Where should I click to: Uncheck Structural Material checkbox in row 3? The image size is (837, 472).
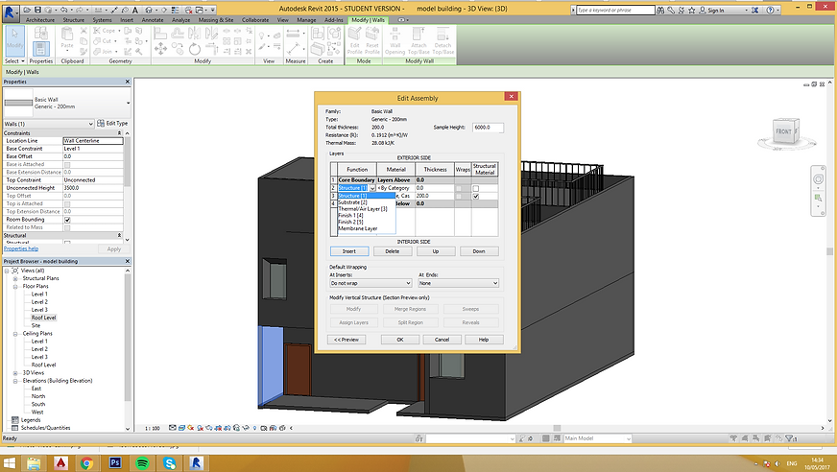tap(476, 196)
